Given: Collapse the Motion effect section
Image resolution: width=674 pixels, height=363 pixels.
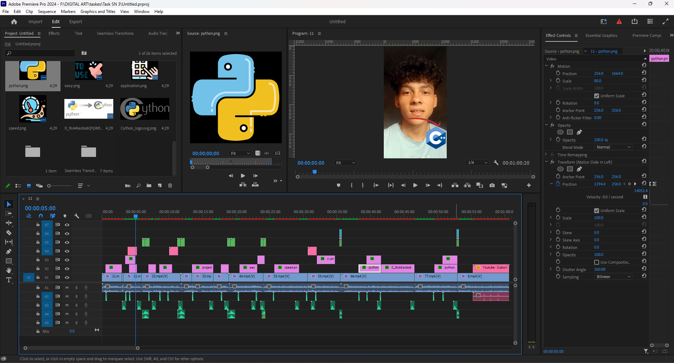Looking at the screenshot, I should point(547,66).
